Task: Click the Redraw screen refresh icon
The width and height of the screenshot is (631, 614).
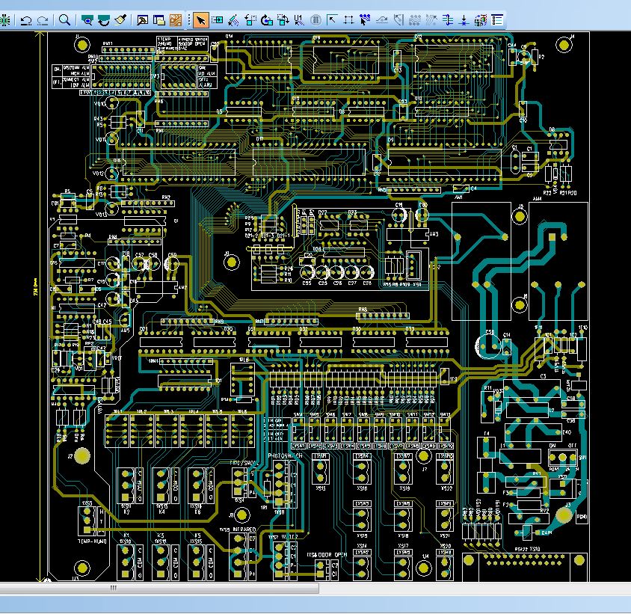Action: [104, 20]
